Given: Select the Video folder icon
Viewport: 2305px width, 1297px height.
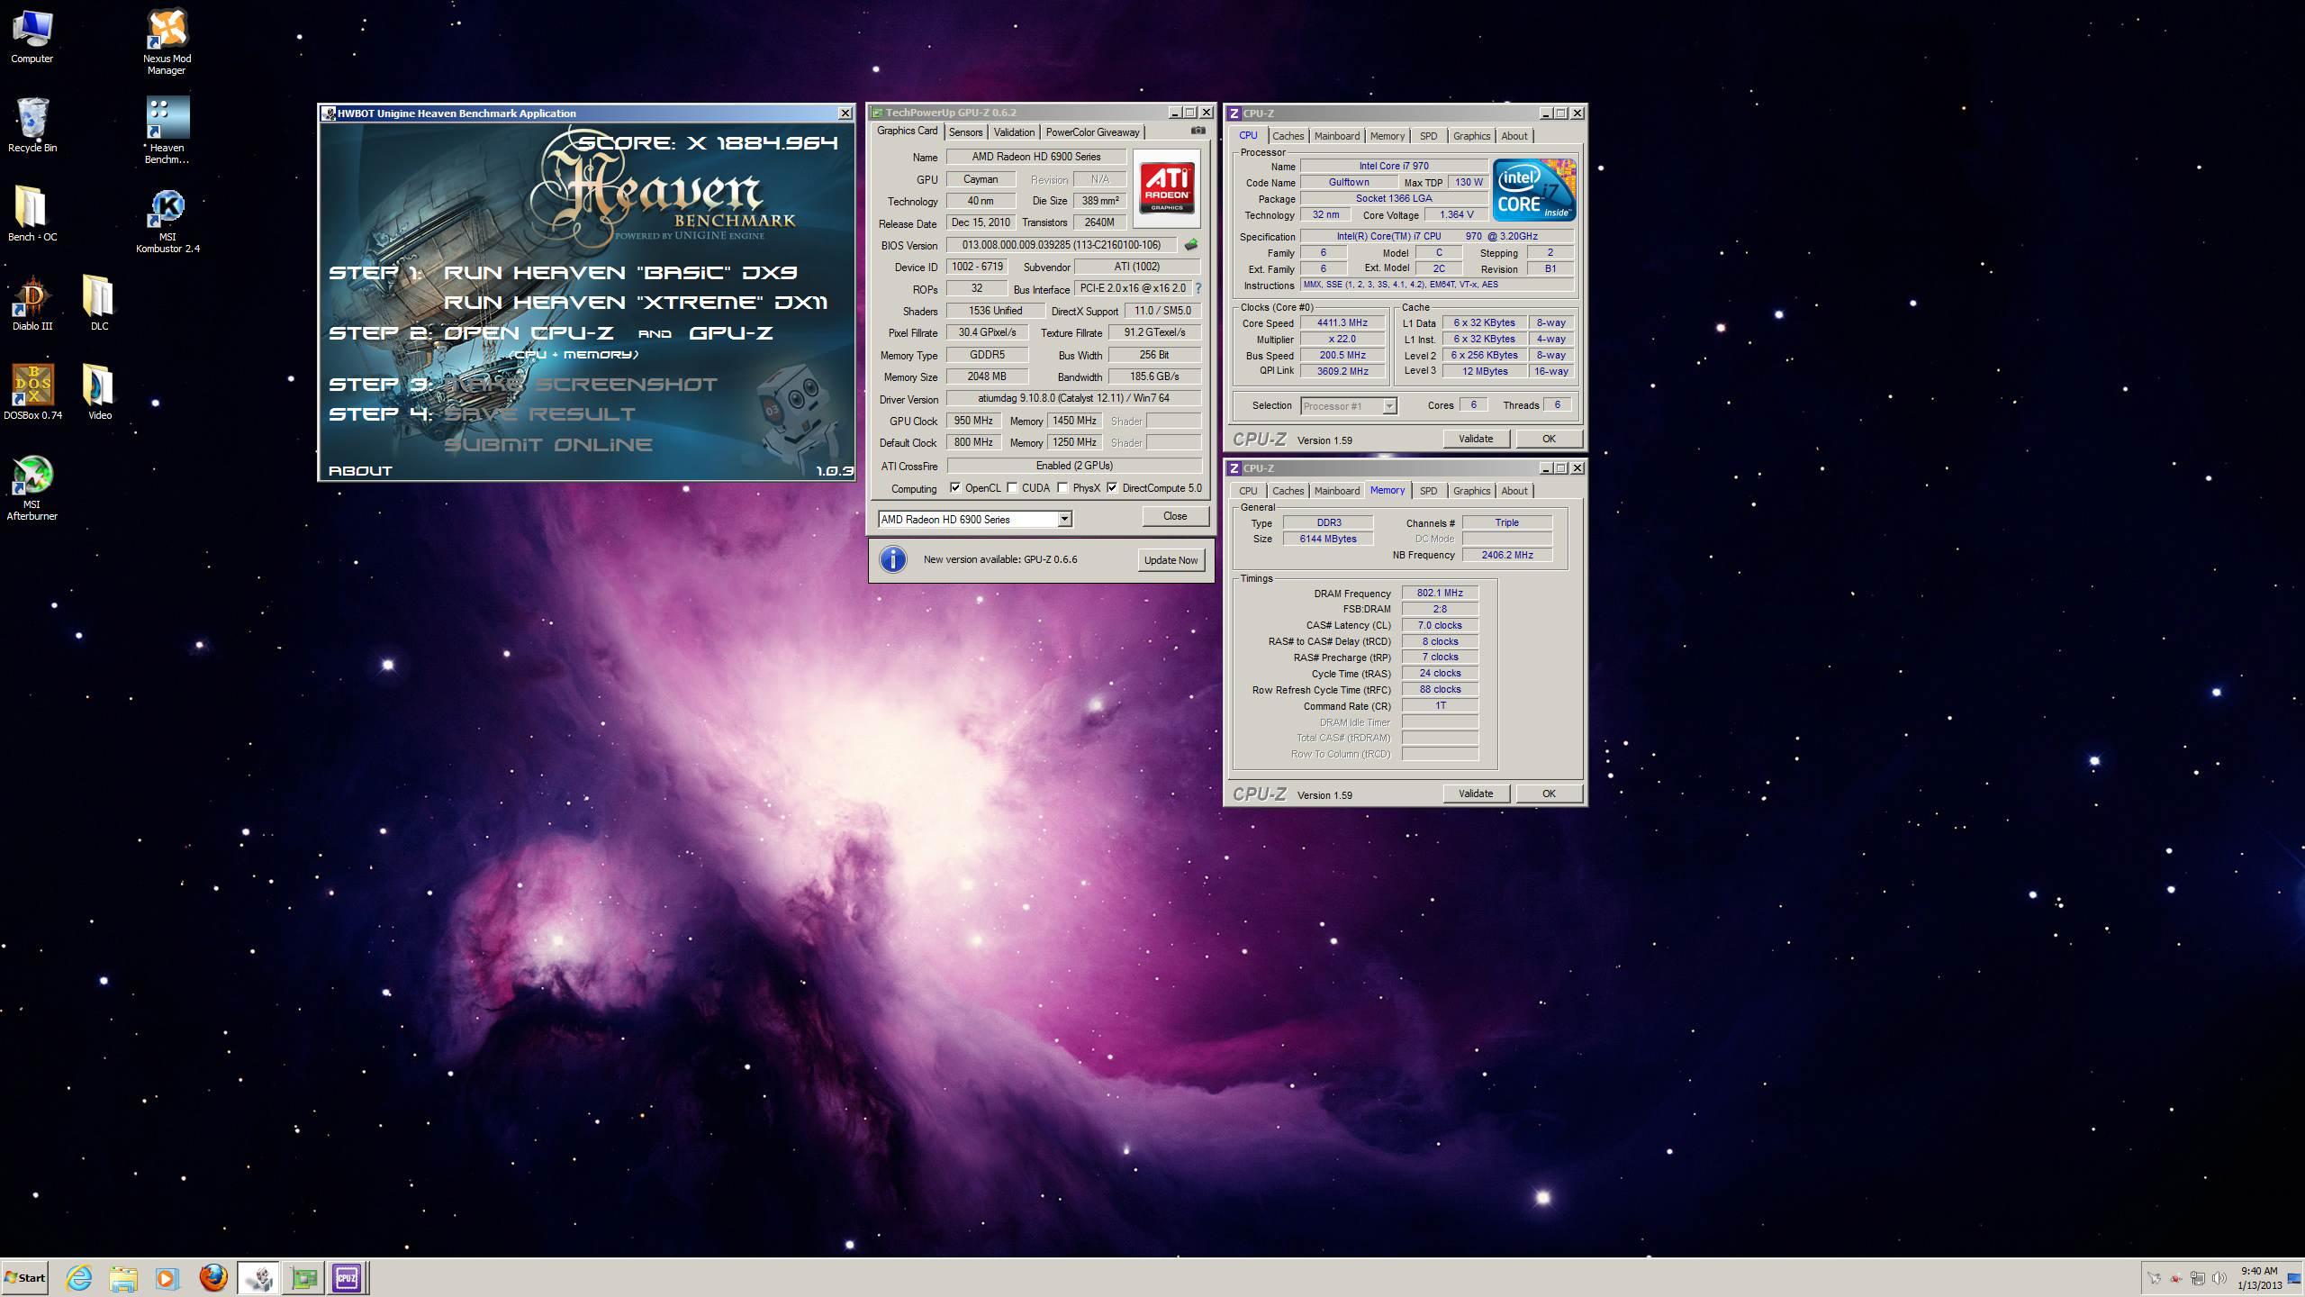Looking at the screenshot, I should coord(99,392).
